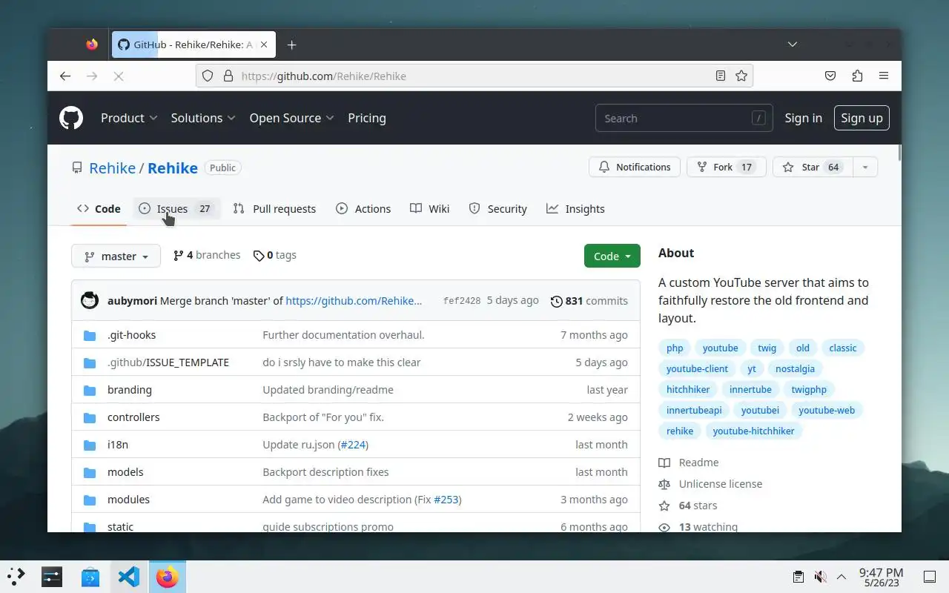Open clipboard tray icon
This screenshot has width=949, height=593.
coord(798,577)
